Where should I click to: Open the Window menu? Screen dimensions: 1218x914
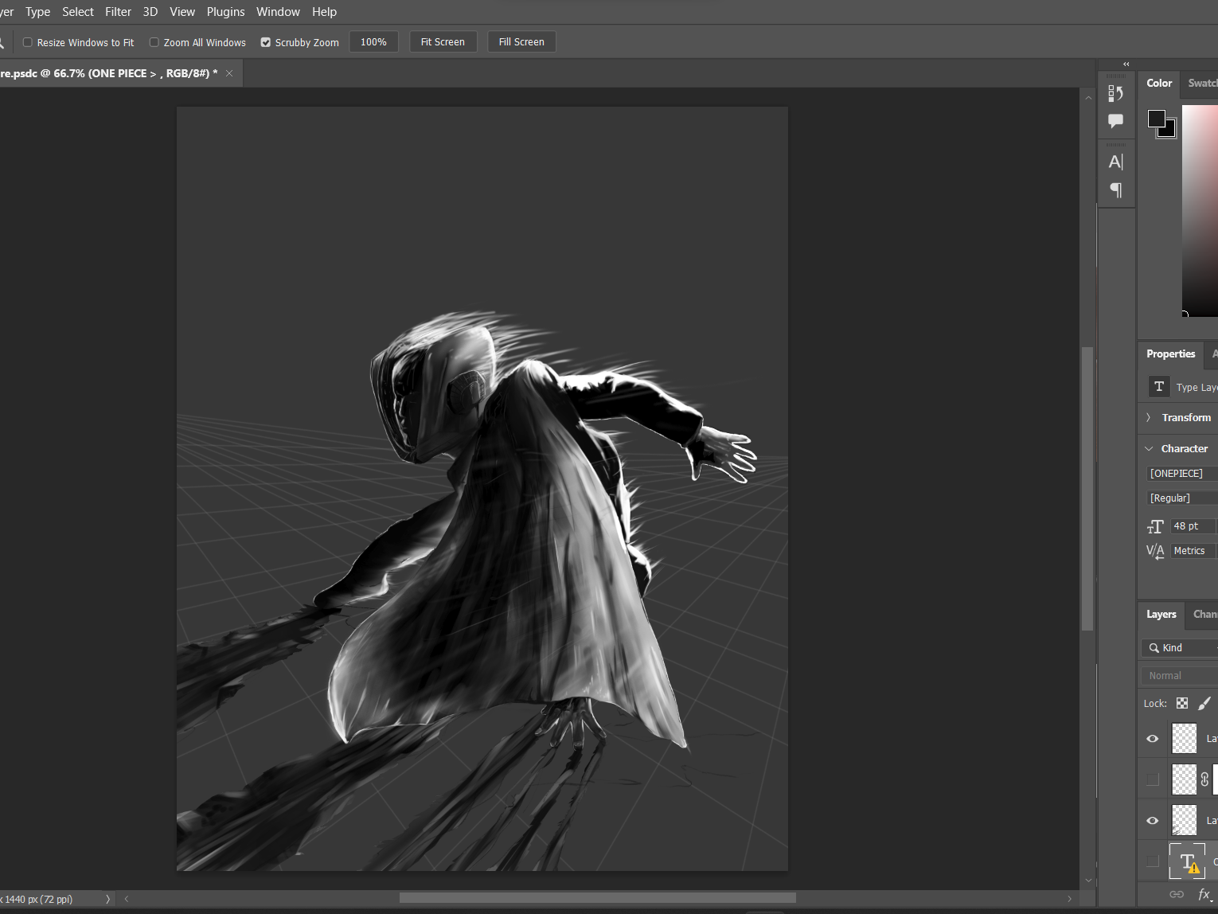coord(278,12)
